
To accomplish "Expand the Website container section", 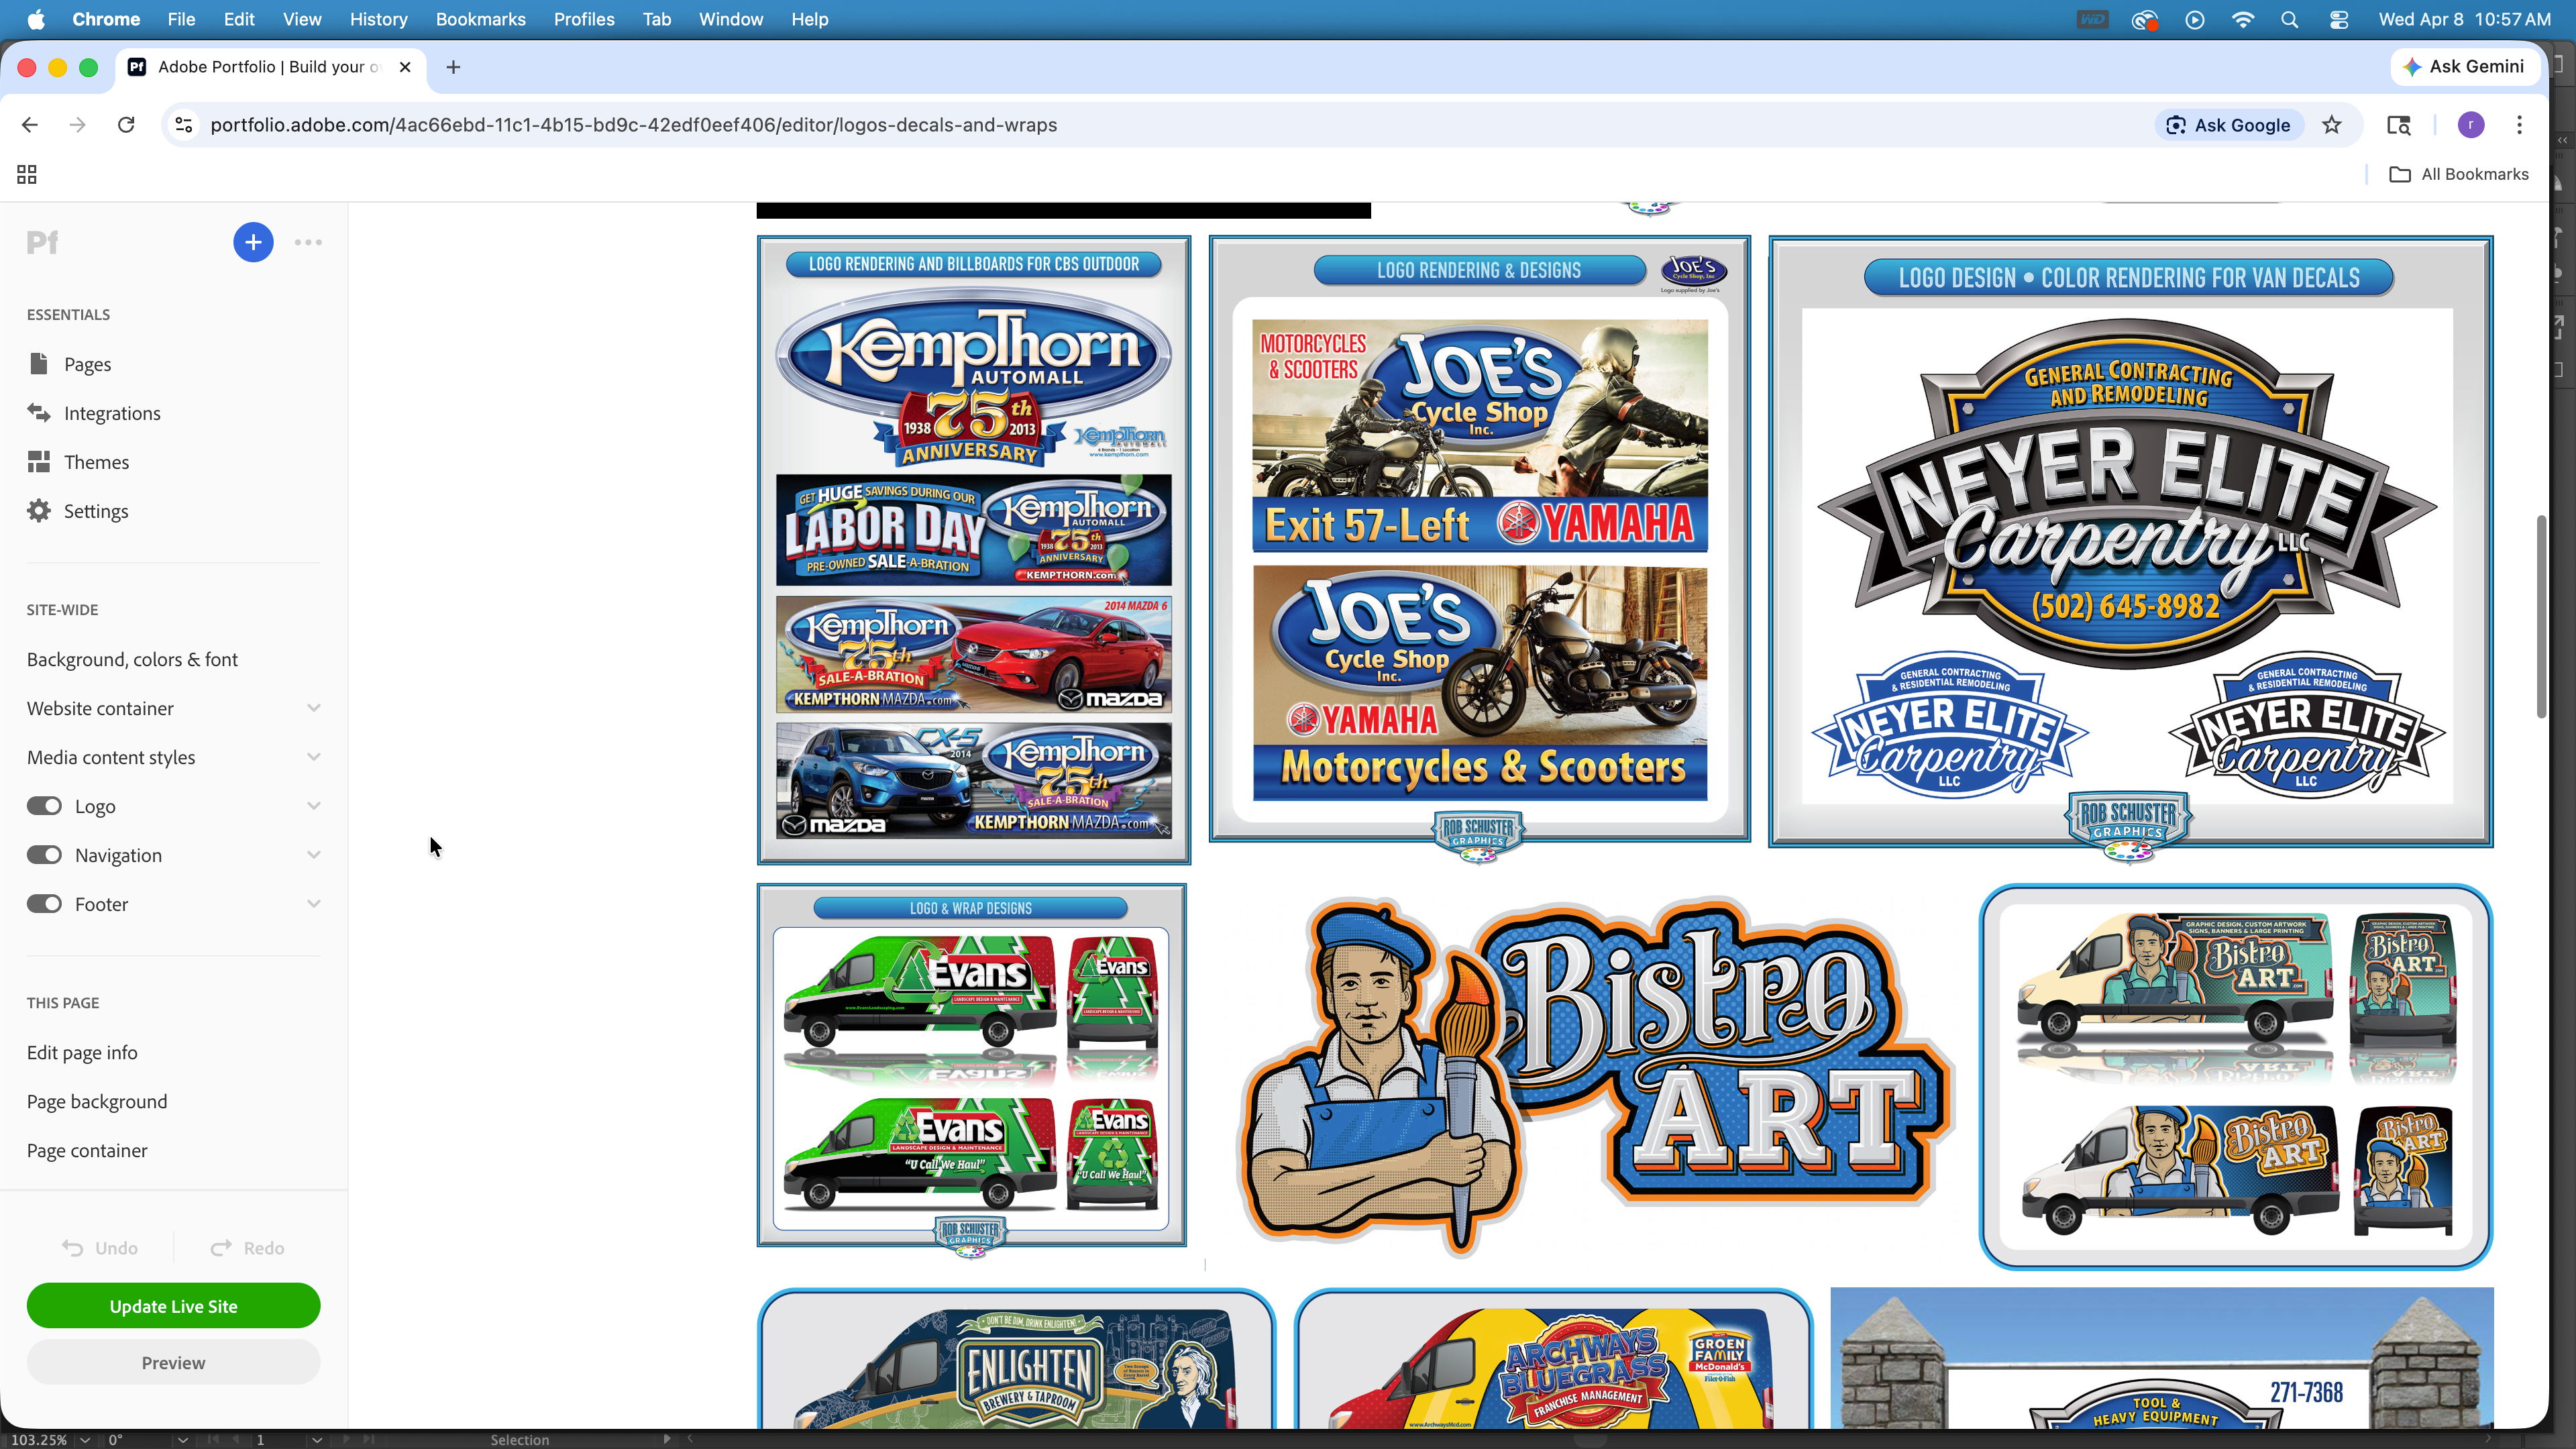I will pyautogui.click(x=313, y=708).
